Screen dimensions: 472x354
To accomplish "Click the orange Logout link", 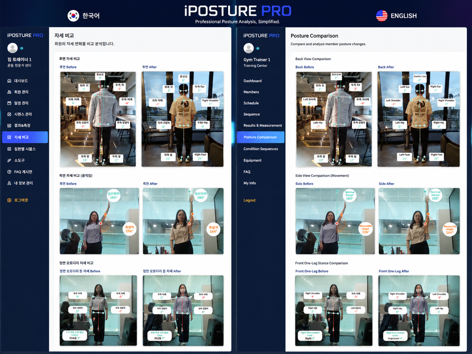I will coord(249,200).
